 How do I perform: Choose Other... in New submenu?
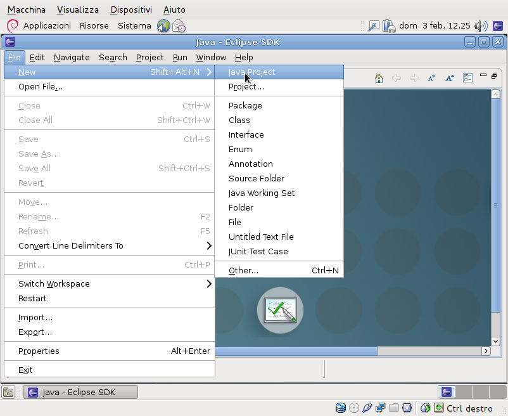(279, 270)
